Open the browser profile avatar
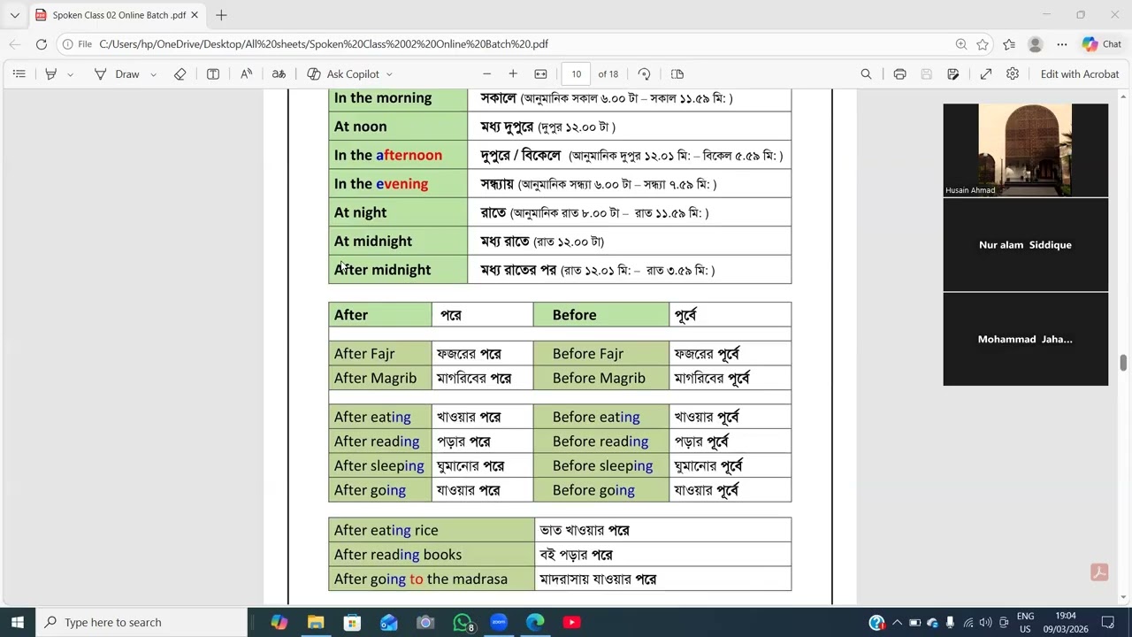Viewport: 1132px width, 637px height. click(1036, 44)
